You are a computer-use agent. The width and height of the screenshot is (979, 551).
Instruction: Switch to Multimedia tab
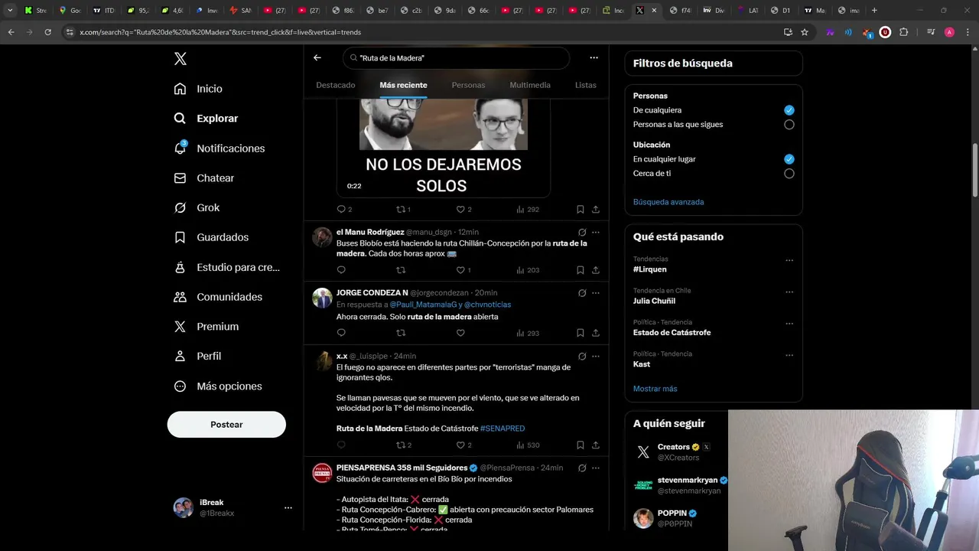tap(530, 85)
